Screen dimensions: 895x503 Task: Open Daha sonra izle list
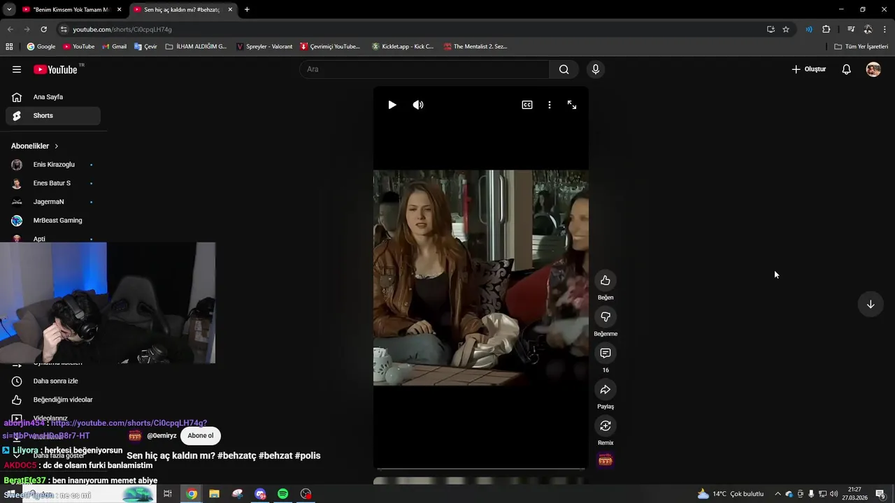point(53,381)
